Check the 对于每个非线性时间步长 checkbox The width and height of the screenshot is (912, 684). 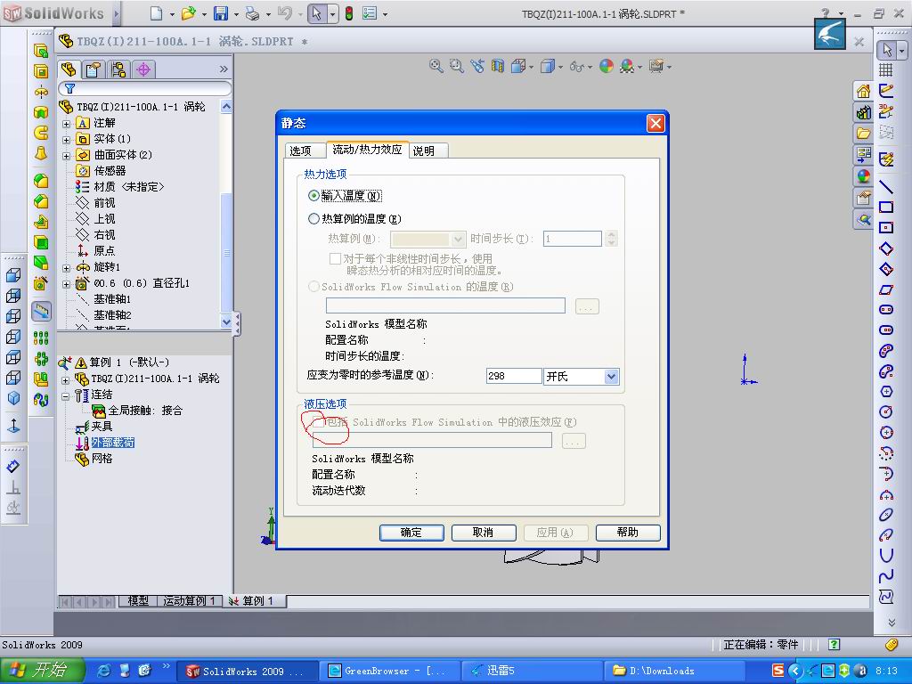point(335,258)
